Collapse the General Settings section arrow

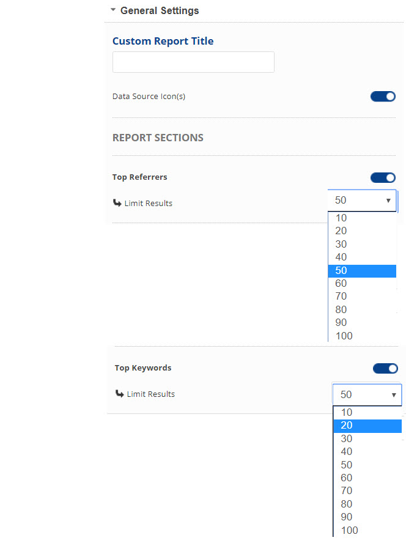[x=113, y=10]
